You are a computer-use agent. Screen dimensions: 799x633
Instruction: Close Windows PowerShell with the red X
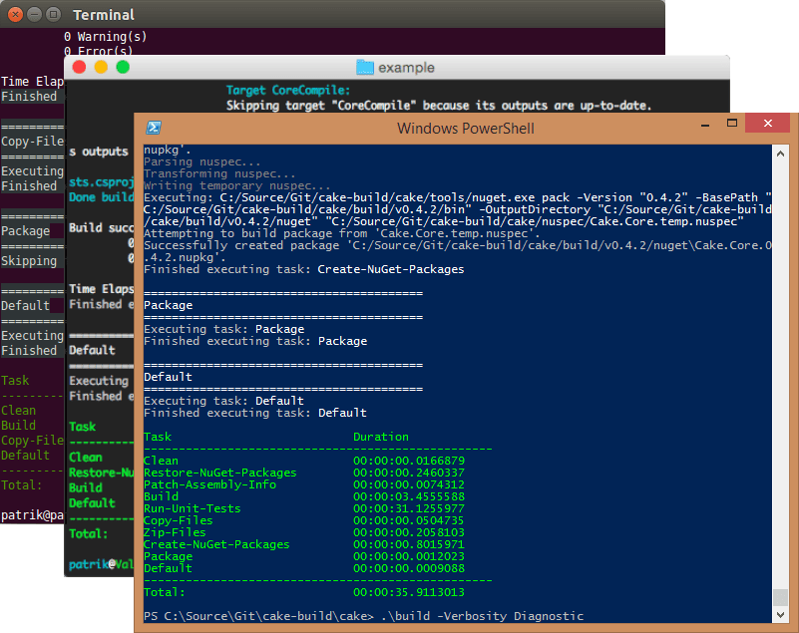[766, 123]
